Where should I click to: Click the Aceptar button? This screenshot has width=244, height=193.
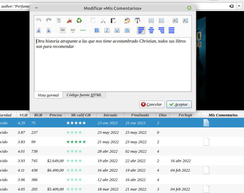(x=179, y=104)
